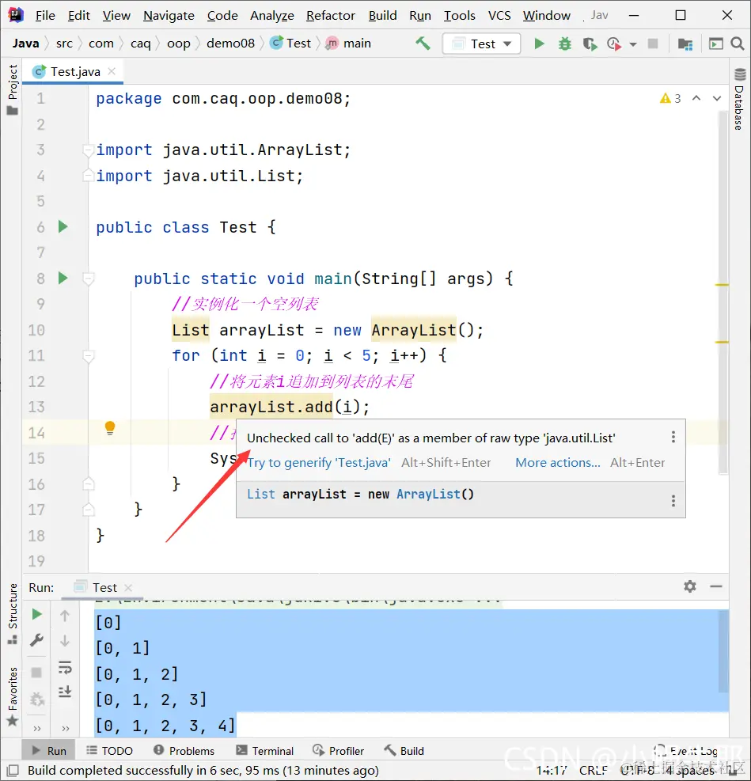Open the VCS menu

tap(499, 16)
